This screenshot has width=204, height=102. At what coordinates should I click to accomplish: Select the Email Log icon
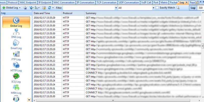pos(16,45)
